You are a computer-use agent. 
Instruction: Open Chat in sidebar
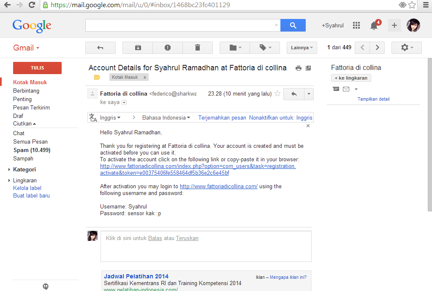coord(19,133)
